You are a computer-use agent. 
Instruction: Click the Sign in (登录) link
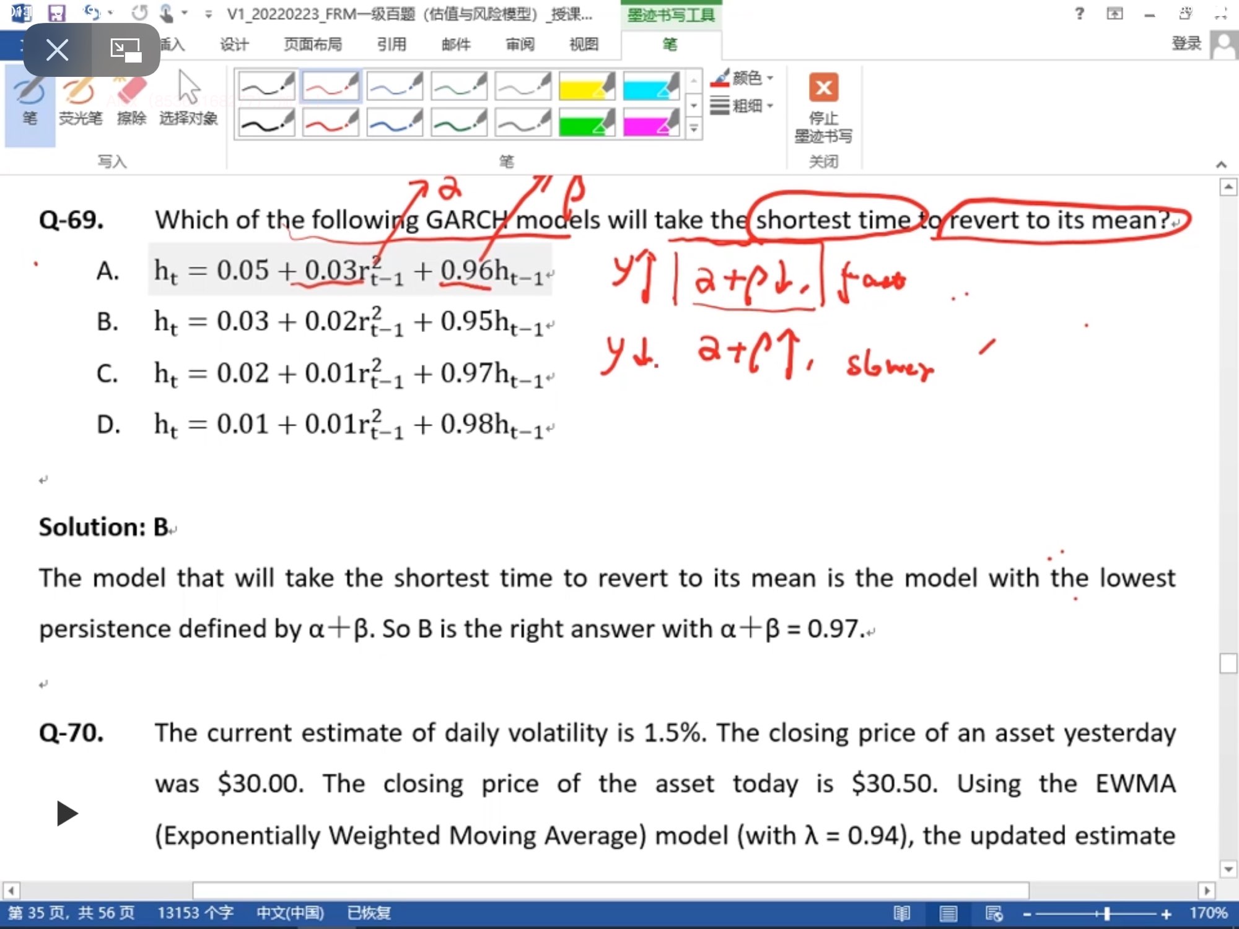[x=1186, y=43]
